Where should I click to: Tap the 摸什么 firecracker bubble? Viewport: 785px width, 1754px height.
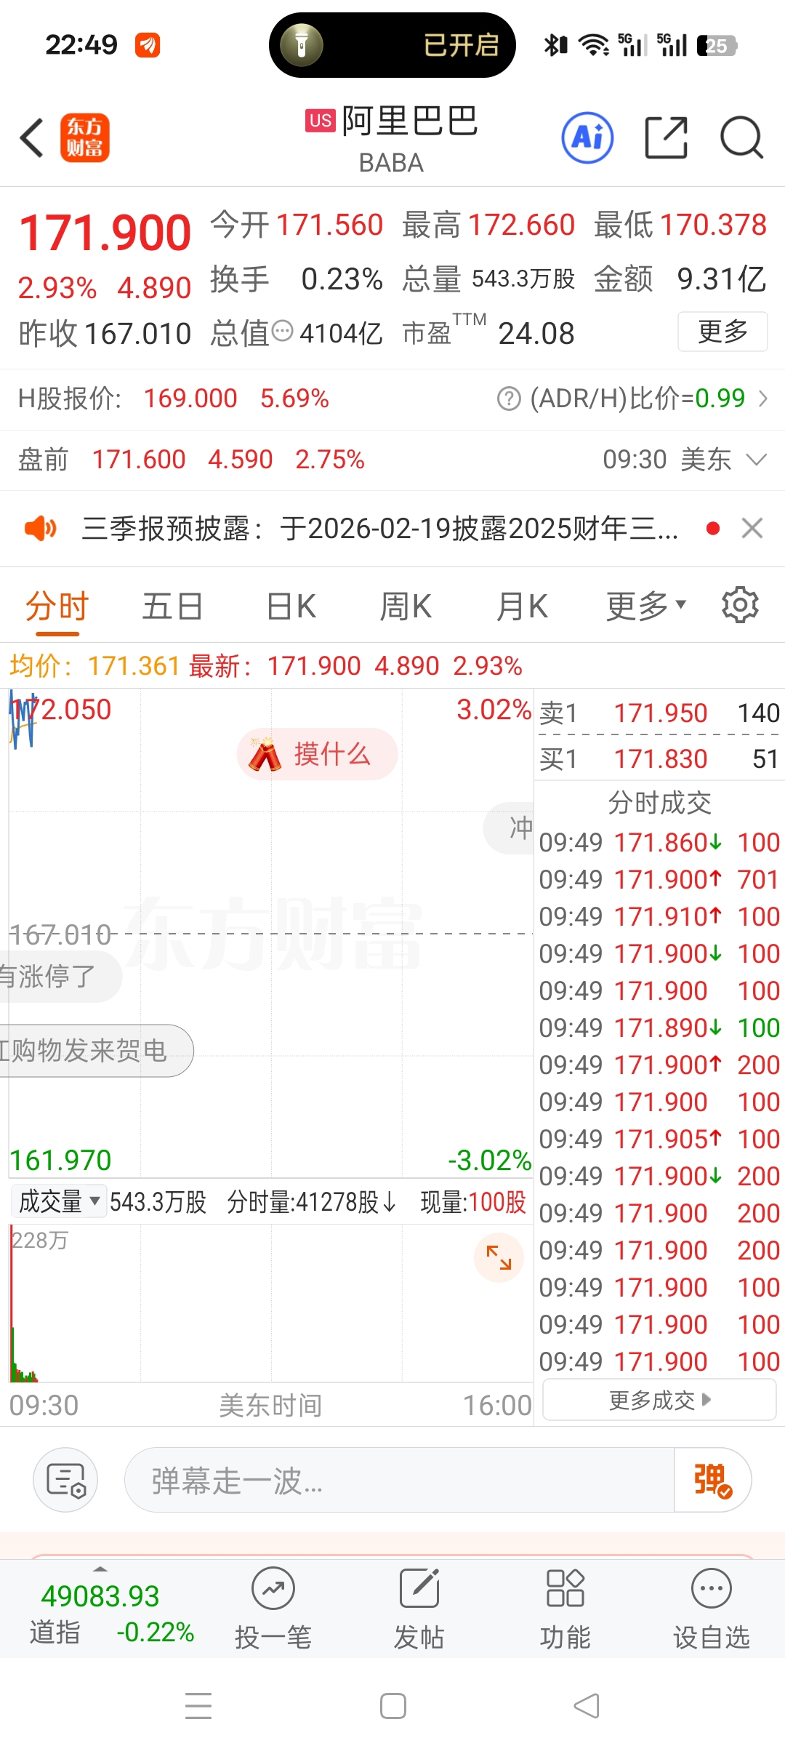pyautogui.click(x=317, y=754)
